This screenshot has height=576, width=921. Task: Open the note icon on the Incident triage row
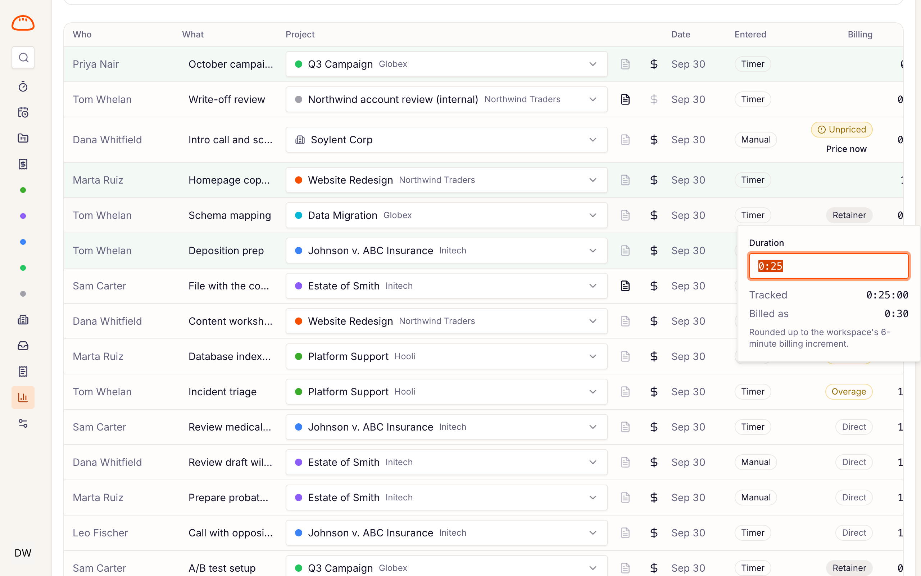pos(625,392)
